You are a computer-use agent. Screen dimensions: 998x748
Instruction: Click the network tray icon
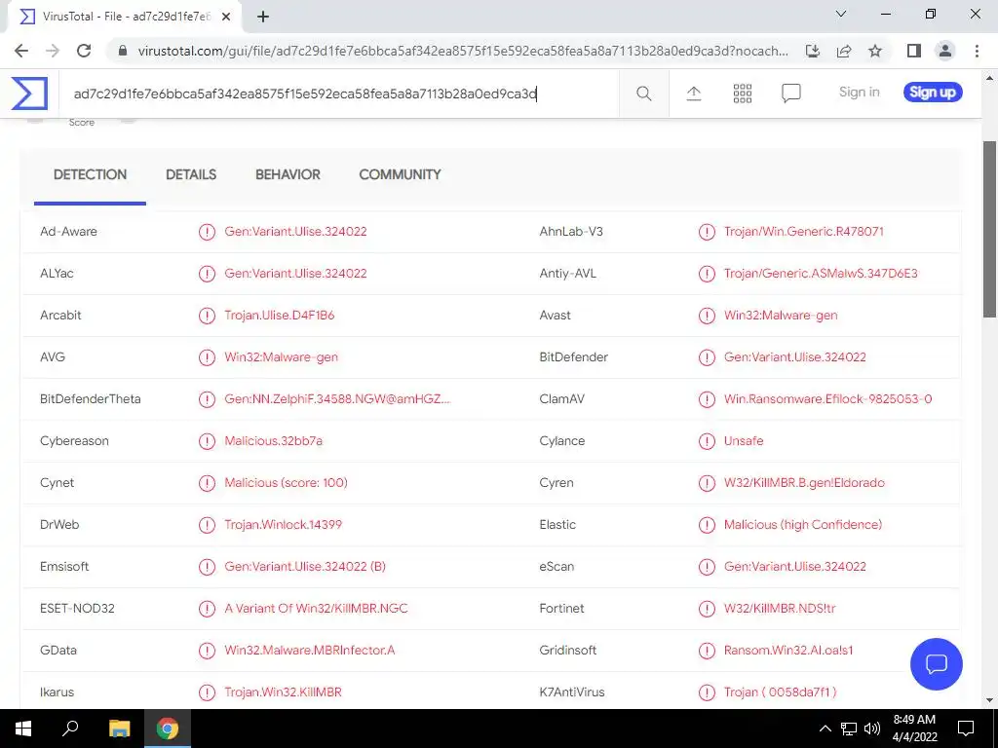click(849, 729)
